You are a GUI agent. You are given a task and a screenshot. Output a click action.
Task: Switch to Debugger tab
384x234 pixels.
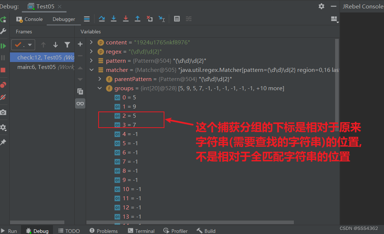click(x=64, y=19)
